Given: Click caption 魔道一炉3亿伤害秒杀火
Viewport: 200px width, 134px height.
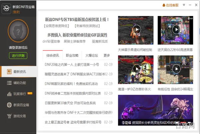Looking at the screenshot, I should click(134, 89).
